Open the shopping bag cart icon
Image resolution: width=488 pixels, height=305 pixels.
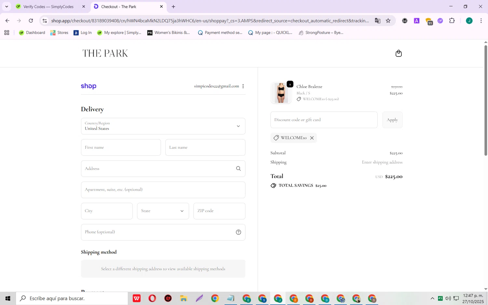[x=399, y=53]
